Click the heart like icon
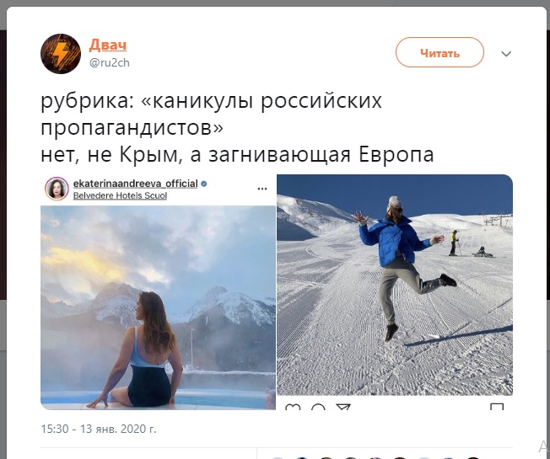The image size is (550, 459). click(293, 407)
